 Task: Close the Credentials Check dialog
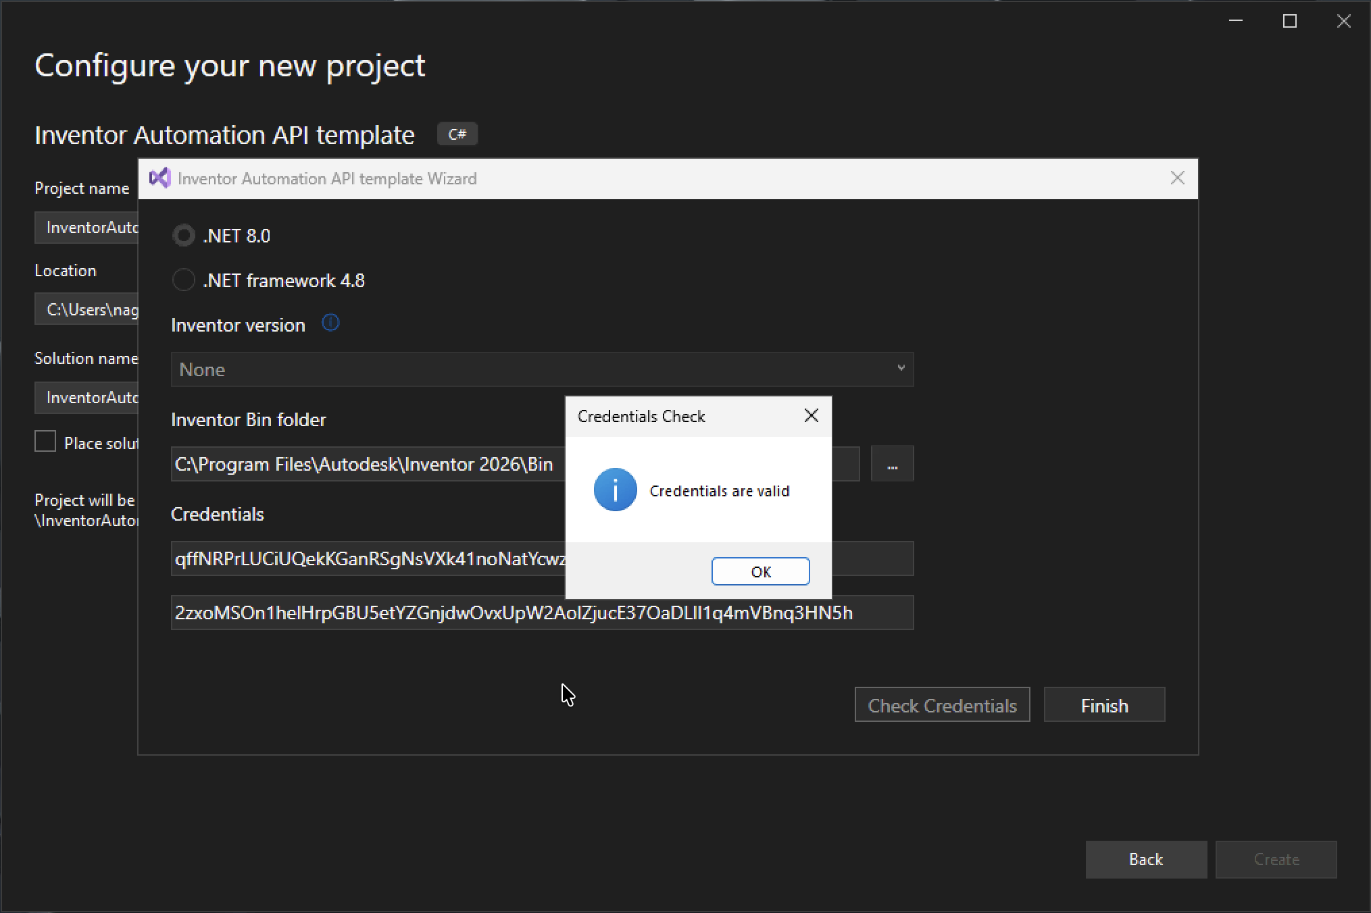[x=811, y=415]
